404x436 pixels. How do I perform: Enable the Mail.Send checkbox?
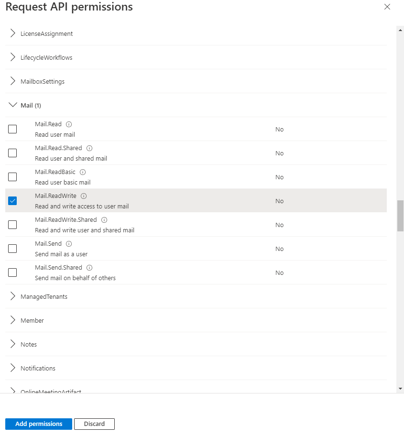pyautogui.click(x=12, y=249)
